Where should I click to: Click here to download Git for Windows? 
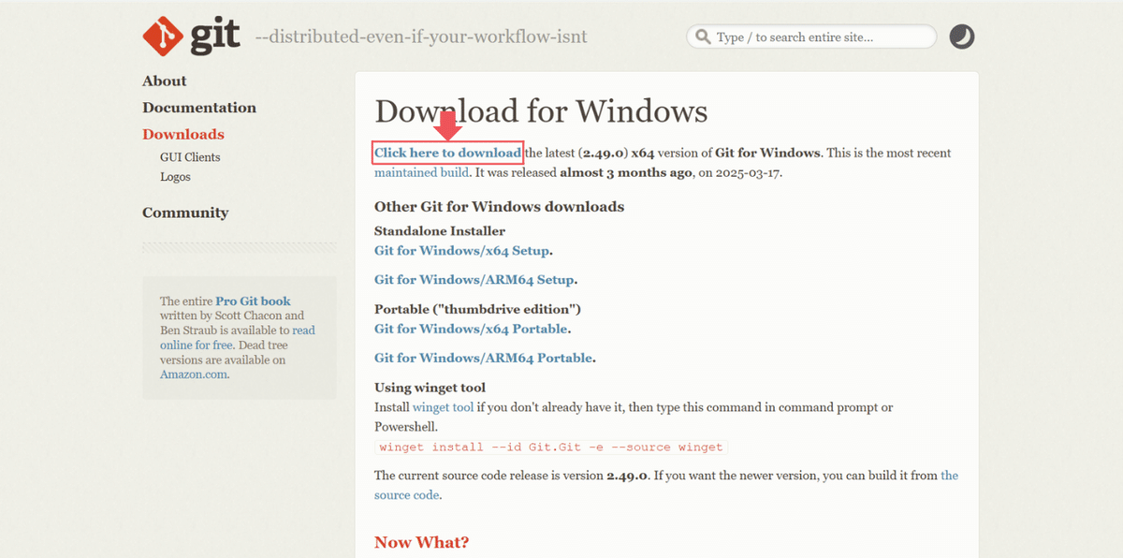[447, 152]
